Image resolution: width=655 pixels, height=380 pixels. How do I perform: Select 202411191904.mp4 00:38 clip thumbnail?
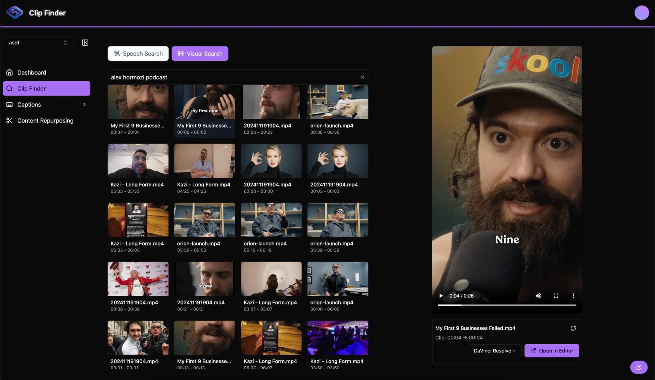pos(138,279)
